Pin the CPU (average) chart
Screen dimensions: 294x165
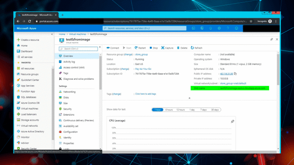click(x=232, y=121)
